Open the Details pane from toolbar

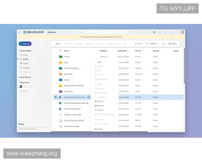coord(173,44)
